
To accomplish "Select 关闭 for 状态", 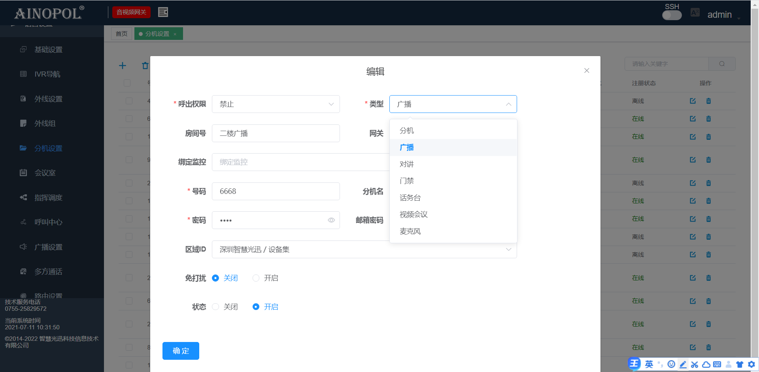I will [x=215, y=307].
